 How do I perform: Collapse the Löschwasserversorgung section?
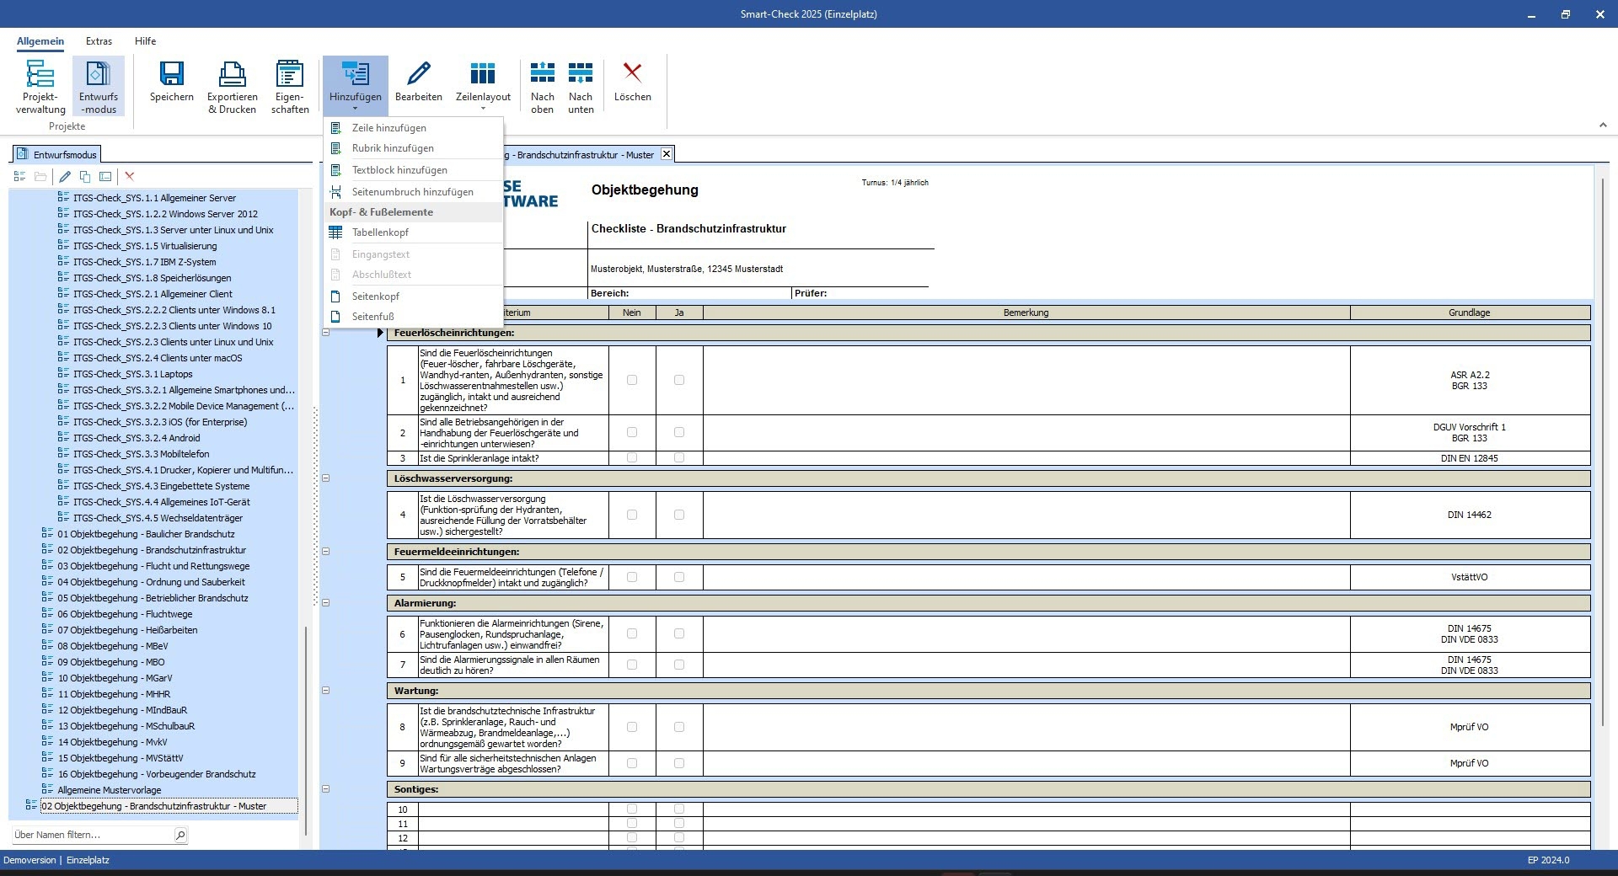click(326, 478)
